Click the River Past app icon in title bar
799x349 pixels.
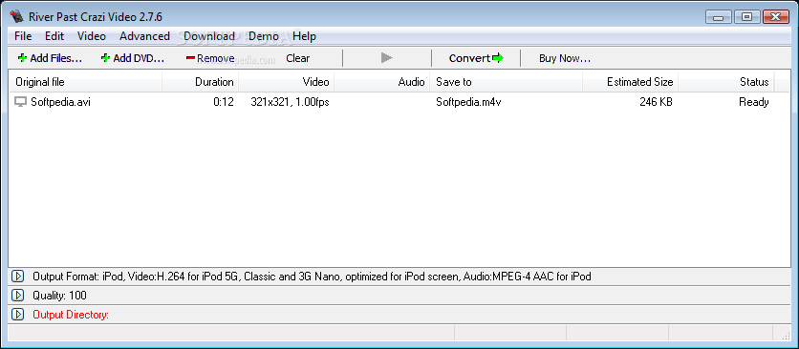click(17, 17)
